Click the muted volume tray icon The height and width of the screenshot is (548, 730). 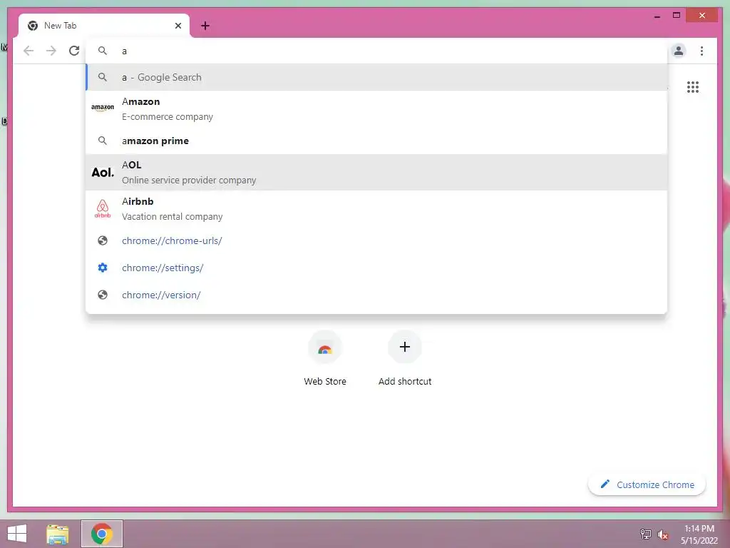tap(662, 534)
